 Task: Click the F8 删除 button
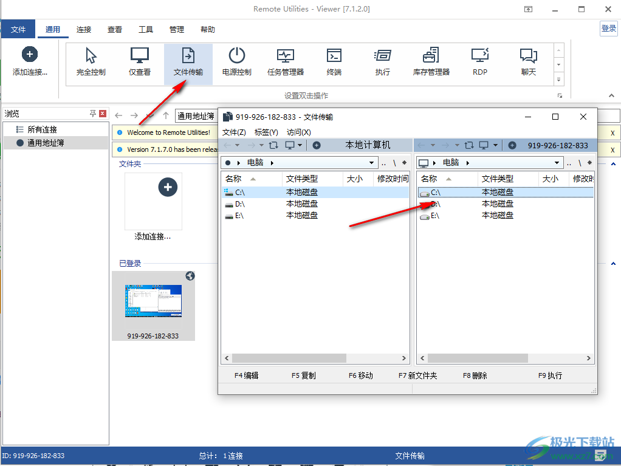[475, 375]
